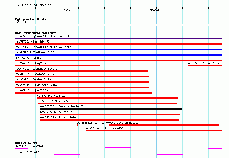This screenshot has height=158, width=229.
Task: Click the chr12:53030037..53030274 region label
Action: tap(34, 5)
